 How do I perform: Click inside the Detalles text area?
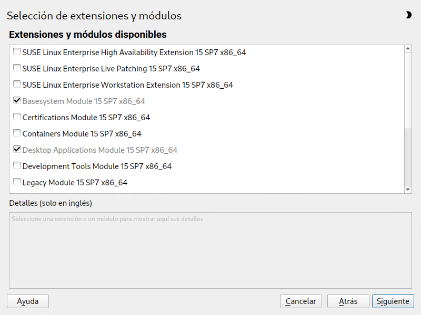pyautogui.click(x=210, y=250)
